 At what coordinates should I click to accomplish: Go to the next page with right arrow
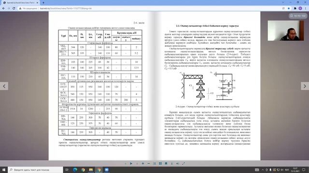(x=305, y=86)
